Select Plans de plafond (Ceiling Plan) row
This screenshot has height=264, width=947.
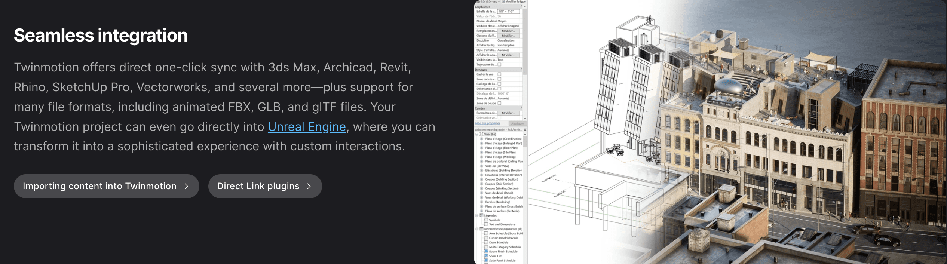(504, 161)
